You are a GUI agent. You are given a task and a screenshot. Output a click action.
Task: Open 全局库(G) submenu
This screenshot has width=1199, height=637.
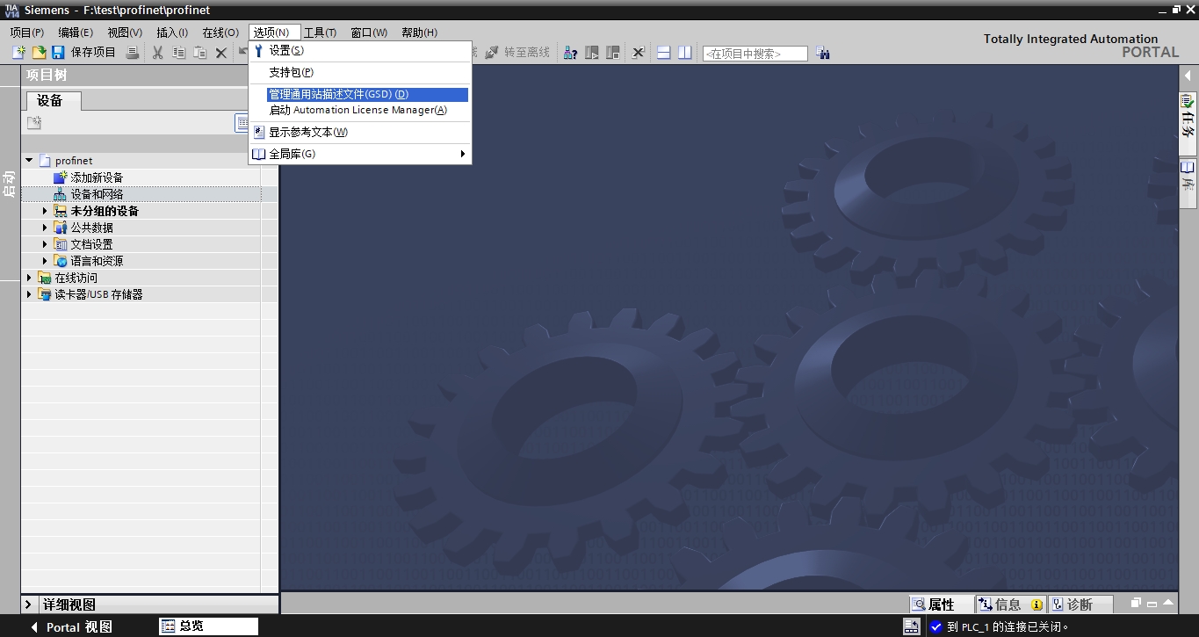coord(360,154)
